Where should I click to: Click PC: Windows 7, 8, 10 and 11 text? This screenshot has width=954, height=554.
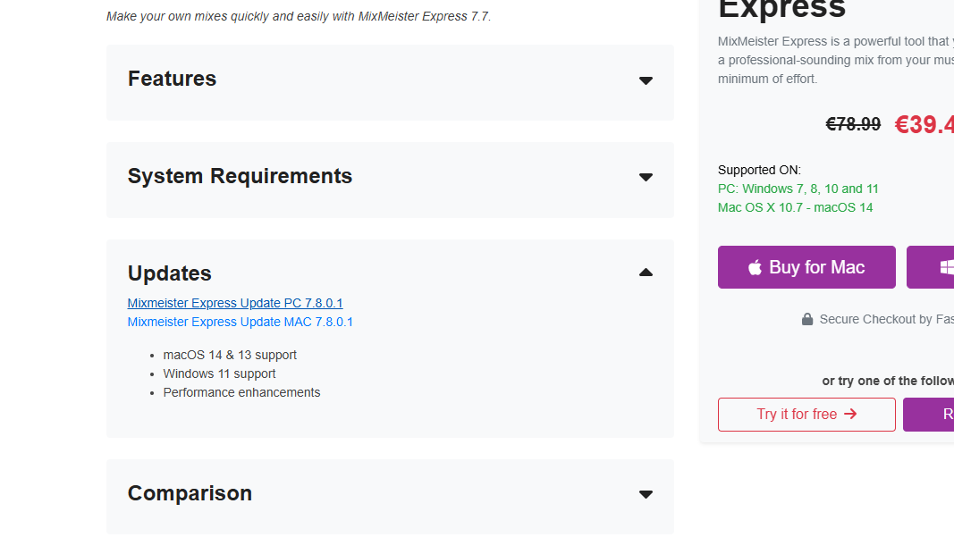click(798, 189)
